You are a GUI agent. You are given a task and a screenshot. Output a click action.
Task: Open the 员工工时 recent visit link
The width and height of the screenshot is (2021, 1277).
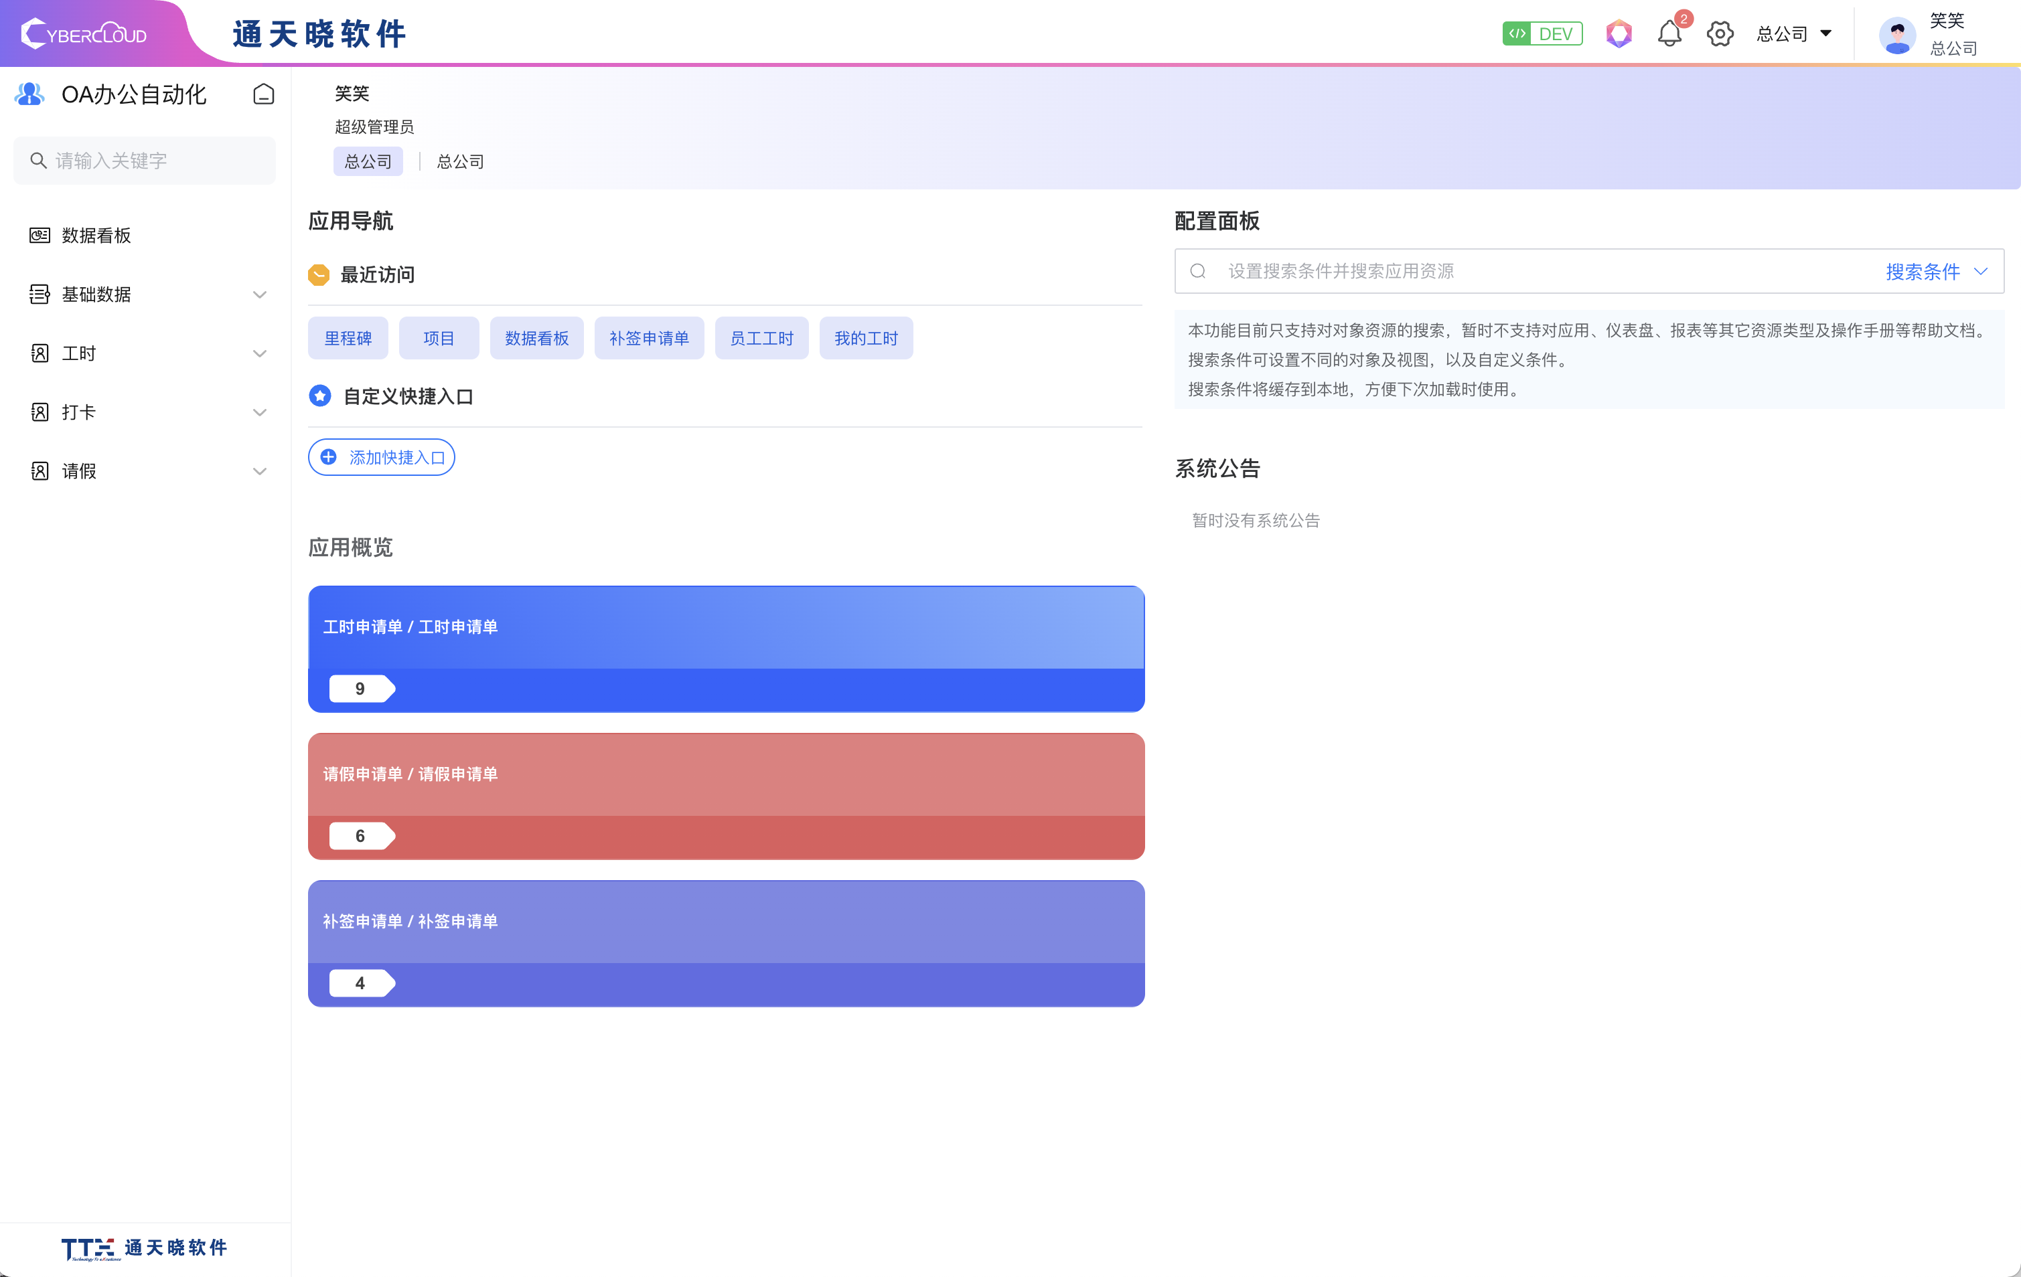(761, 338)
